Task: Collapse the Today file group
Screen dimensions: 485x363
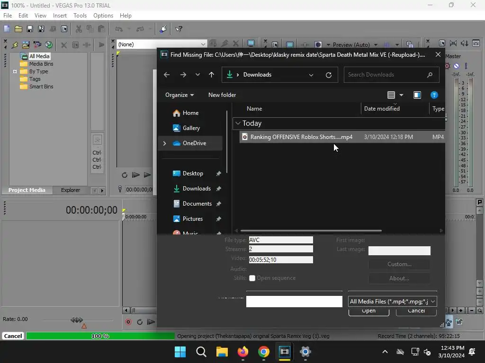Action: (x=238, y=123)
